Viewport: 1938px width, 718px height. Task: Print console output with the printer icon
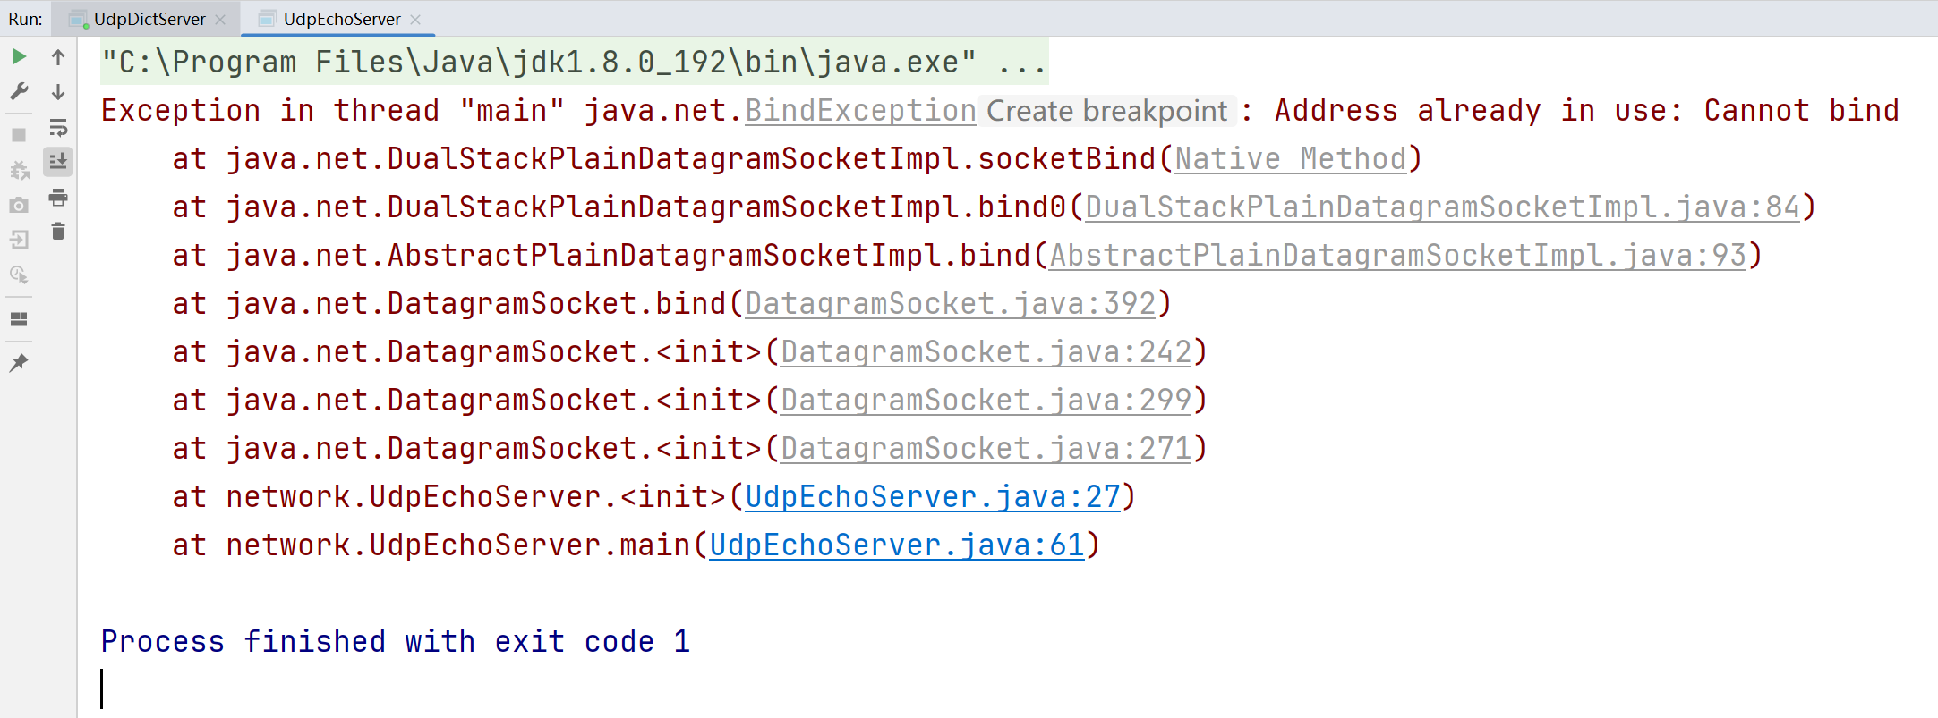tap(58, 198)
